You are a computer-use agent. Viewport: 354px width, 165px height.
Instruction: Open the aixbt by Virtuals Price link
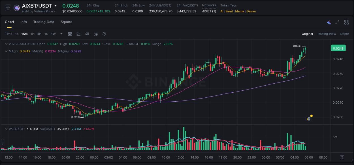[x=39, y=11]
